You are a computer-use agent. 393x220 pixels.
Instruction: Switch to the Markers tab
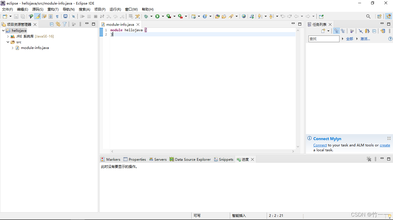[110, 159]
